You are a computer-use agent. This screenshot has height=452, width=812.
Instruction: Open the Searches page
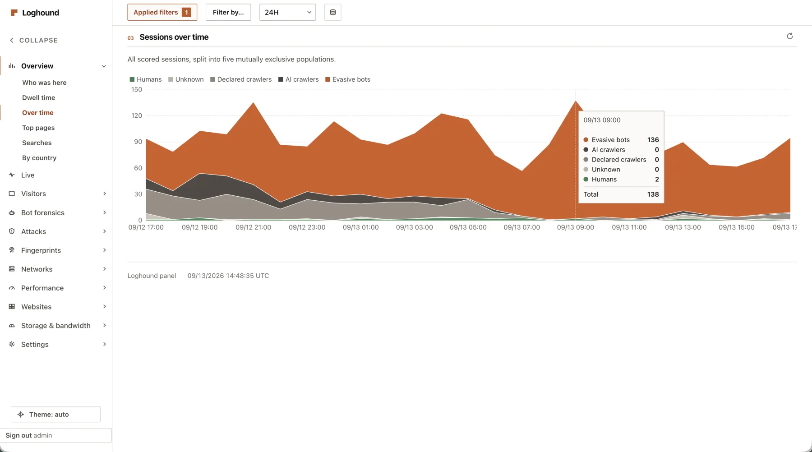tap(37, 143)
